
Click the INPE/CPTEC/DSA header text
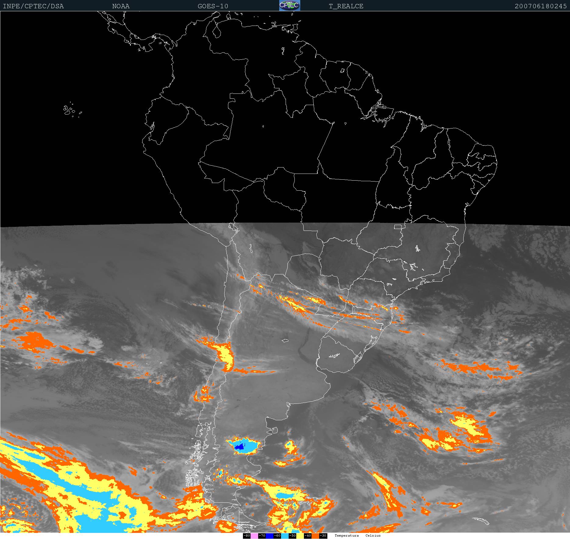tap(33, 6)
